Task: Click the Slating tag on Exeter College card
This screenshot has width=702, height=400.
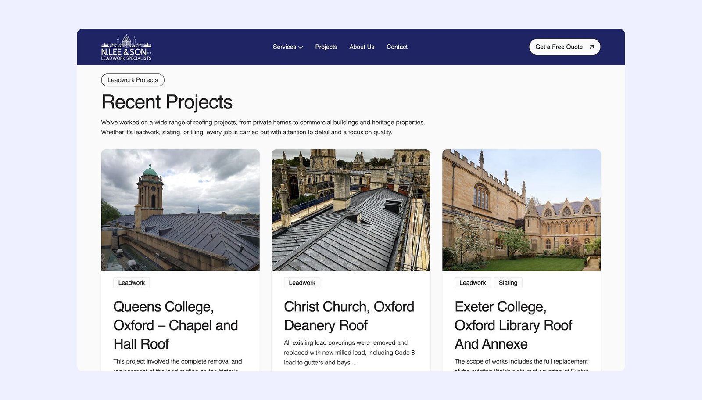Action: (508, 283)
